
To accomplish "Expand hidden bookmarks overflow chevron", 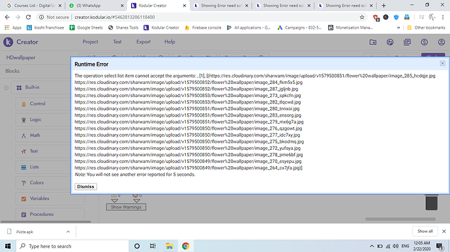I will (x=398, y=28).
